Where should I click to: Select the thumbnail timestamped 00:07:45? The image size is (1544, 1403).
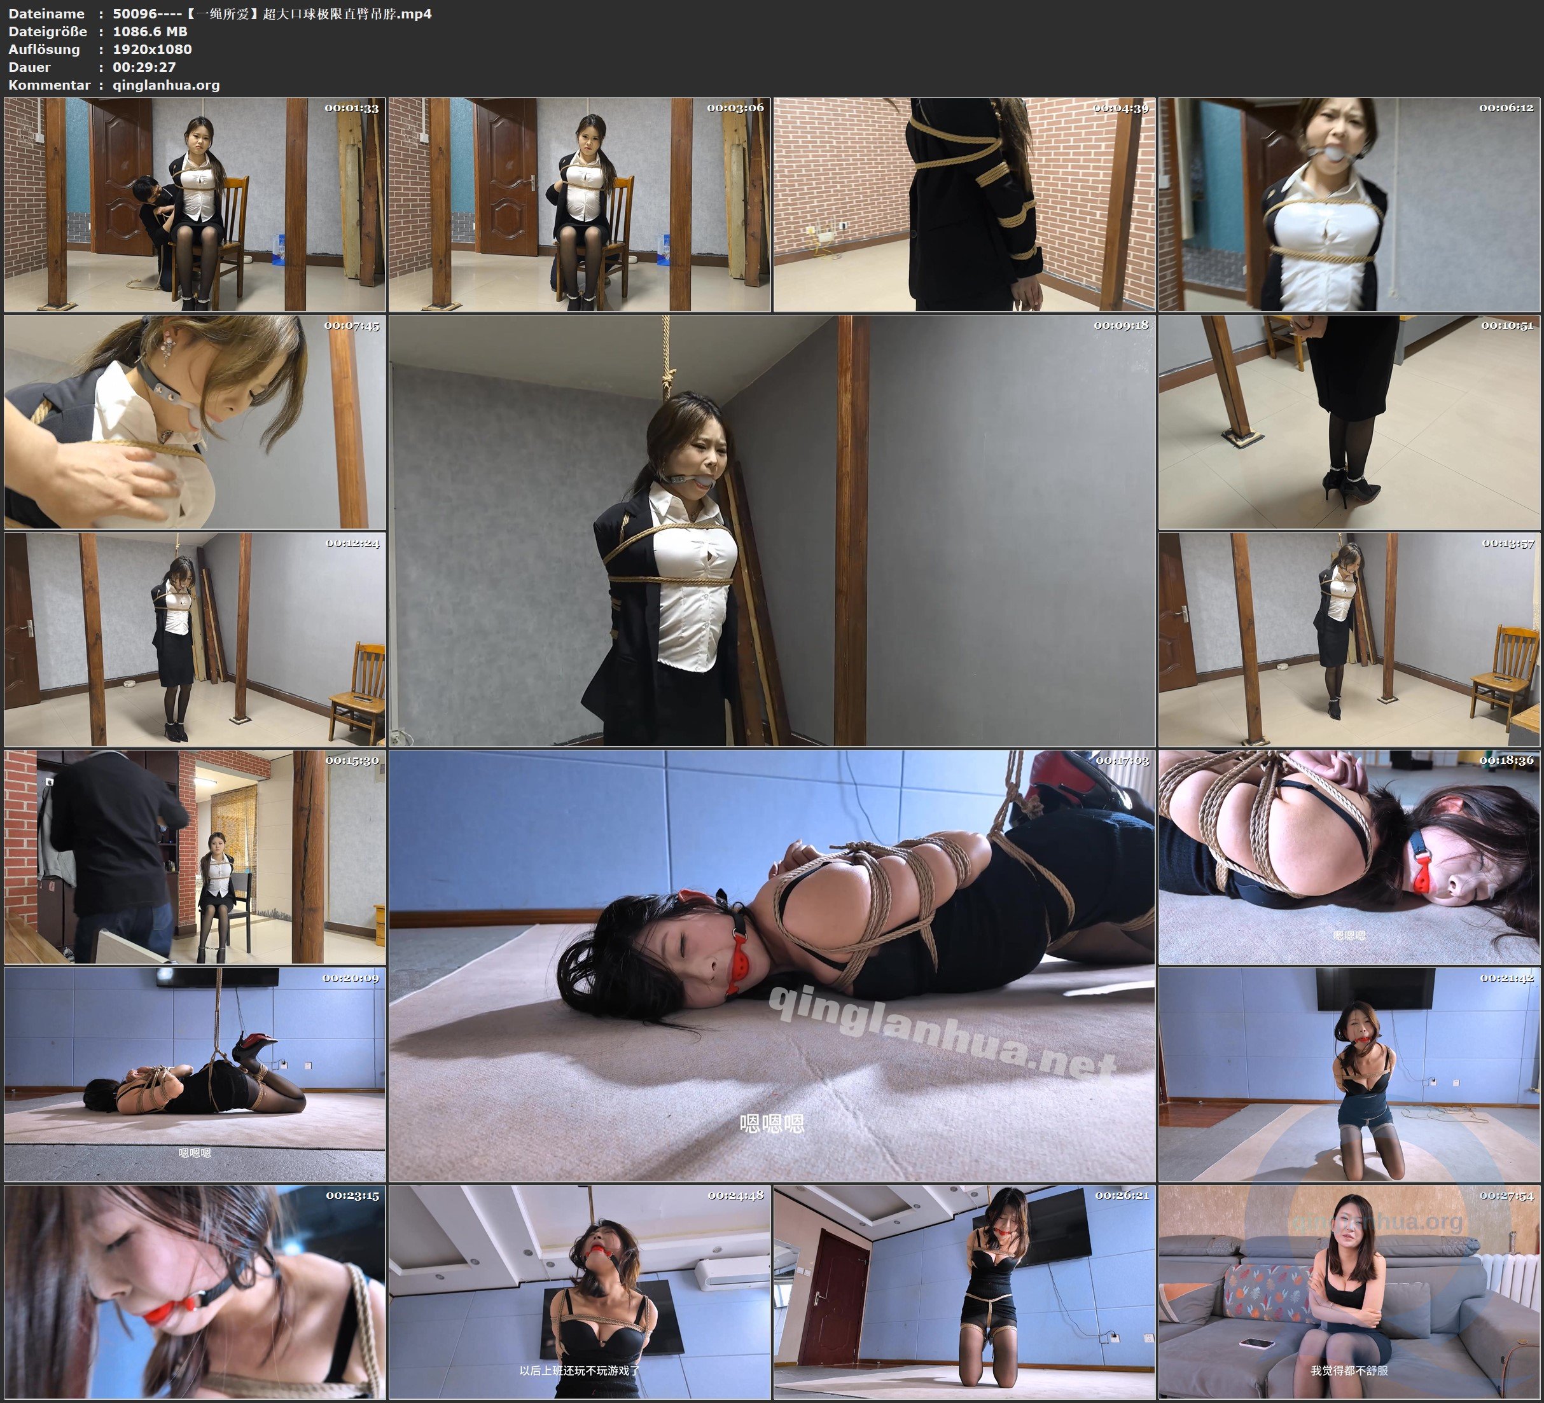tap(195, 422)
